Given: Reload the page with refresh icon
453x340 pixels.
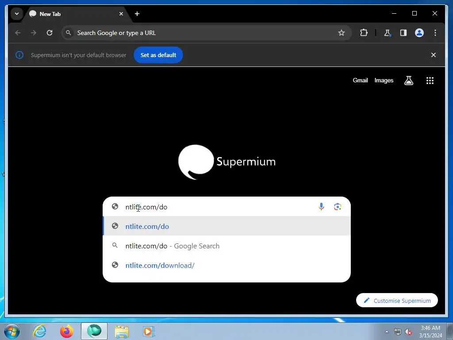Looking at the screenshot, I should (50, 33).
